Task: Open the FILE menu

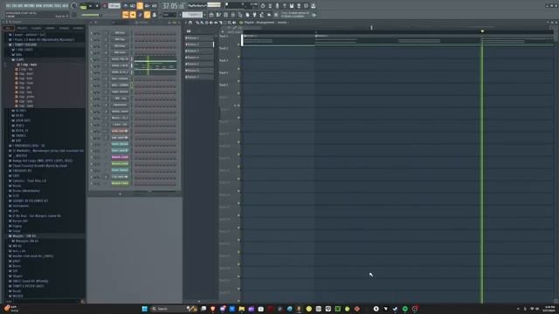Action: tap(9, 6)
